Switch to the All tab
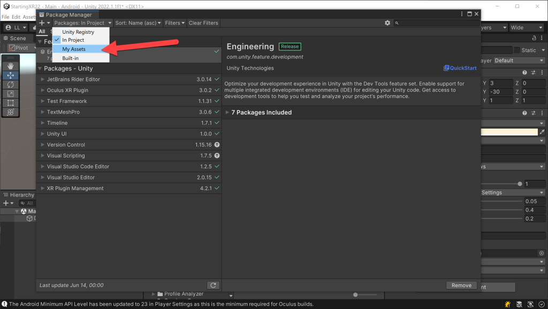This screenshot has height=309, width=548. pyautogui.click(x=42, y=32)
